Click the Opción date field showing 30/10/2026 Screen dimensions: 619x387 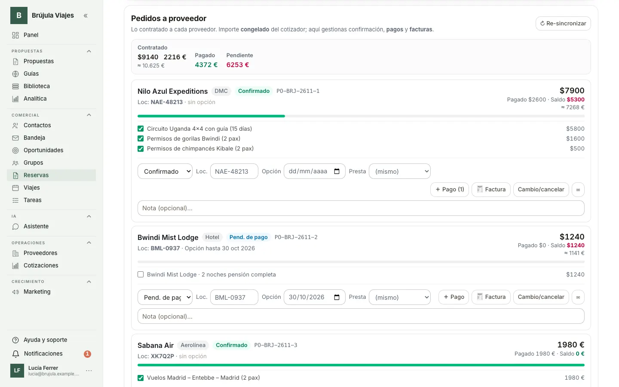click(x=315, y=297)
